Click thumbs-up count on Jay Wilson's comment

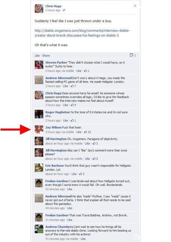(x=88, y=132)
